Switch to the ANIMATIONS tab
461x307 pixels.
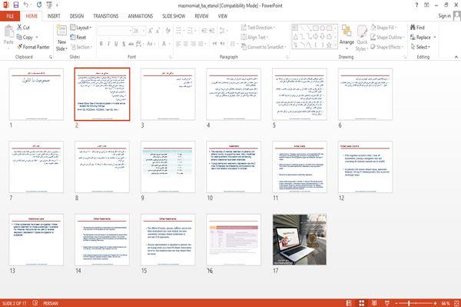tap(141, 16)
